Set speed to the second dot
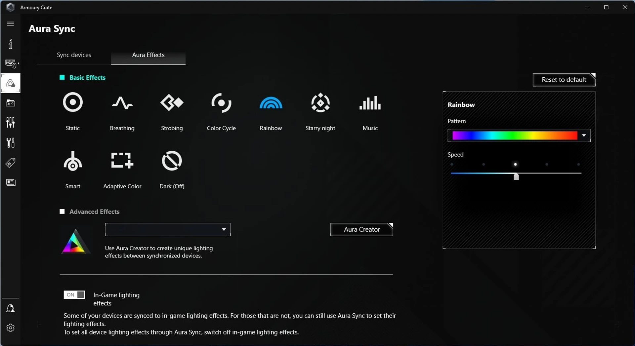Viewport: 635px width, 346px height. pos(484,164)
